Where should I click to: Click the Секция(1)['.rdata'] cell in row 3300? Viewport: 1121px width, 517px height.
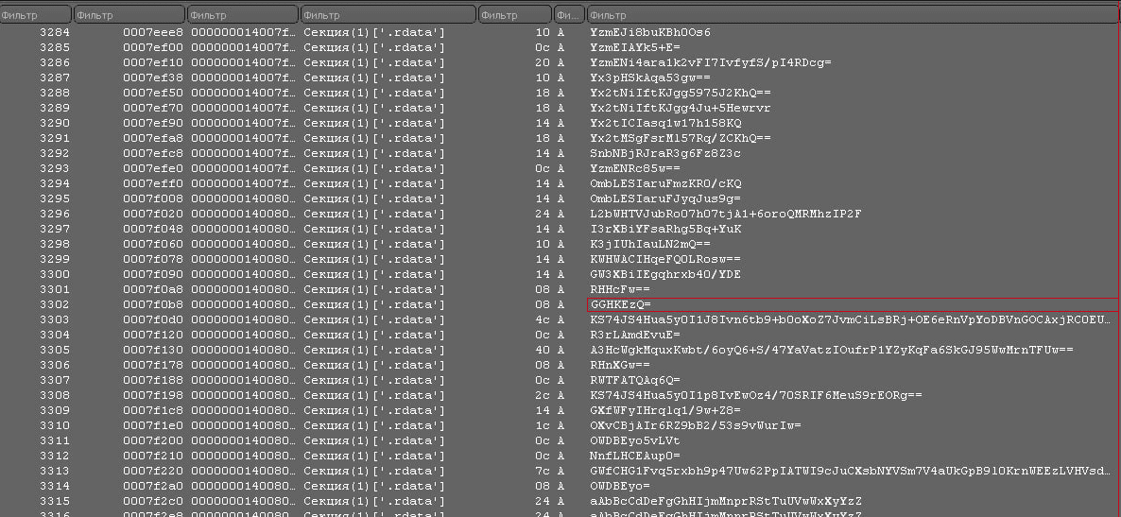click(x=374, y=275)
